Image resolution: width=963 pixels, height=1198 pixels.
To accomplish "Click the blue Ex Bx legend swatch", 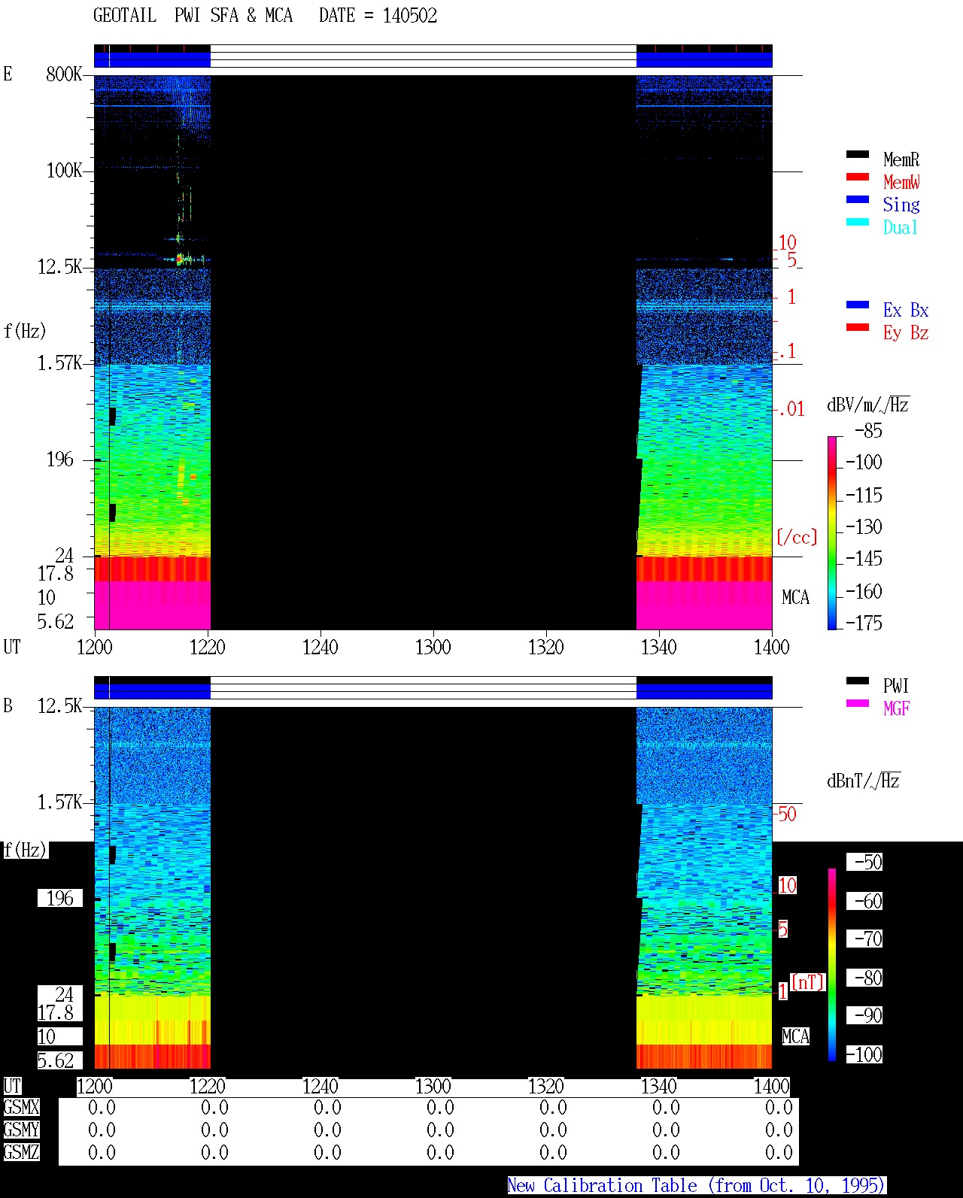I will point(857,305).
